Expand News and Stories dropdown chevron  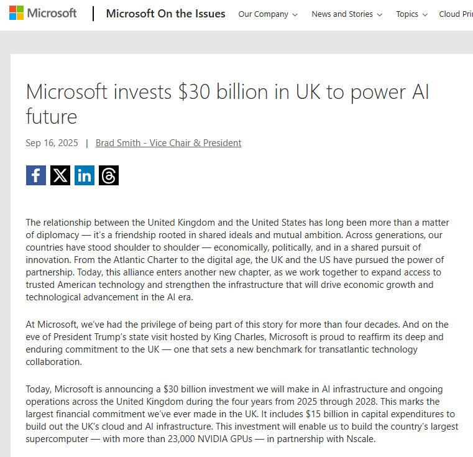pos(380,14)
